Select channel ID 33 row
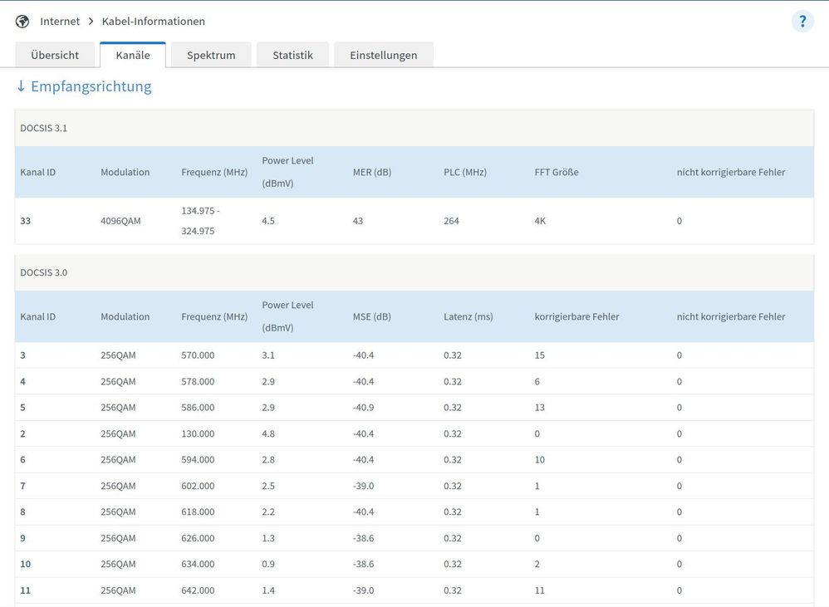829x607 pixels. [x=25, y=221]
